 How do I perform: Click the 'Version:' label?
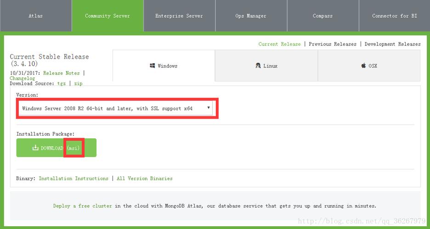27,95
